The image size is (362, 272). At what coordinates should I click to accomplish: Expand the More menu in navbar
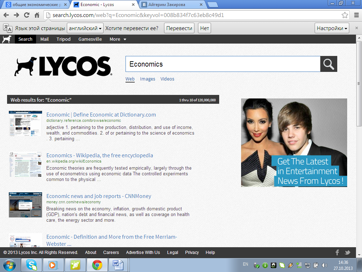pos(118,39)
